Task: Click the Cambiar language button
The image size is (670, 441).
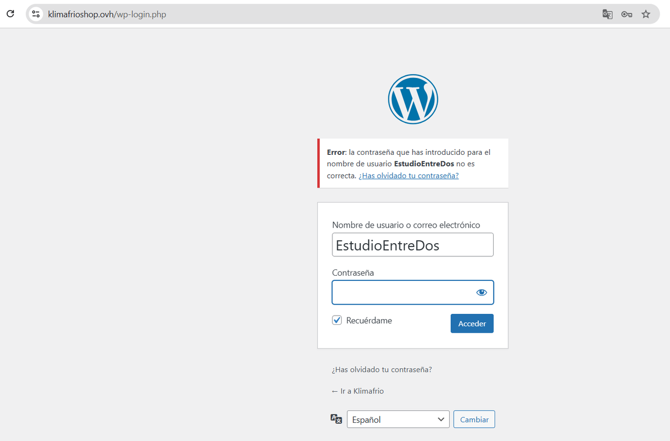Action: (x=474, y=419)
